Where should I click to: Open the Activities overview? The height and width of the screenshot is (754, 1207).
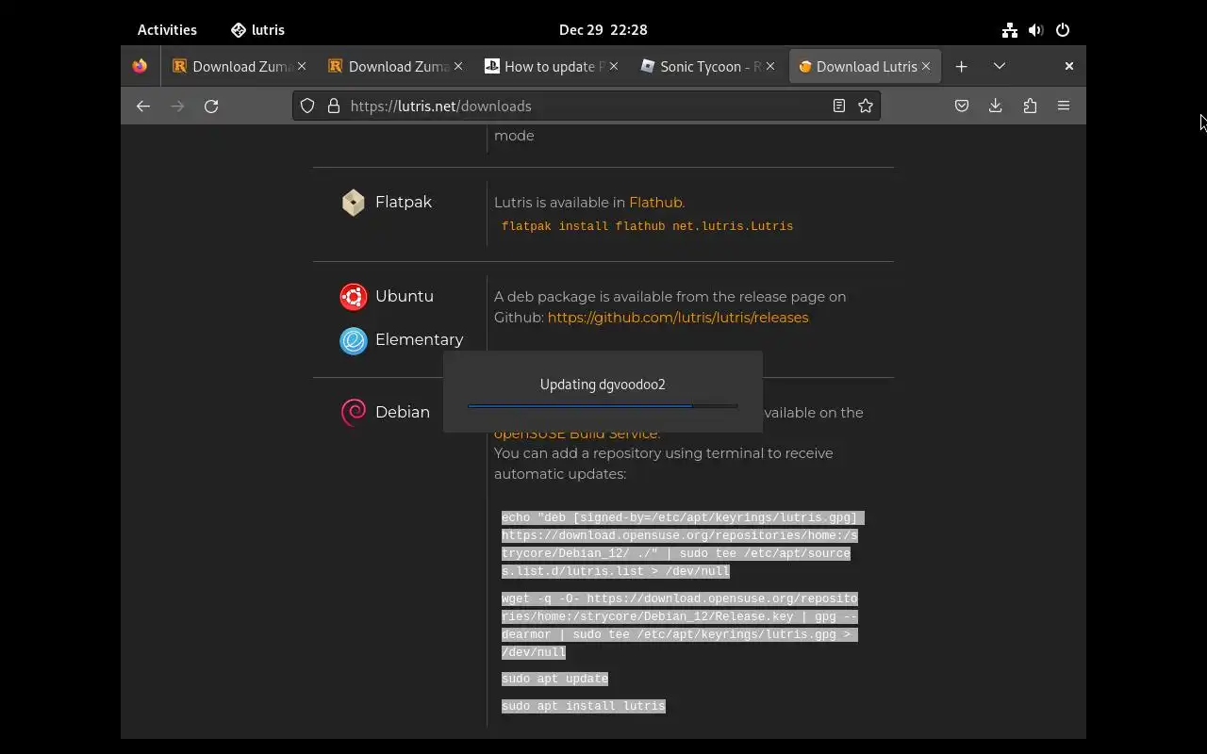click(167, 29)
